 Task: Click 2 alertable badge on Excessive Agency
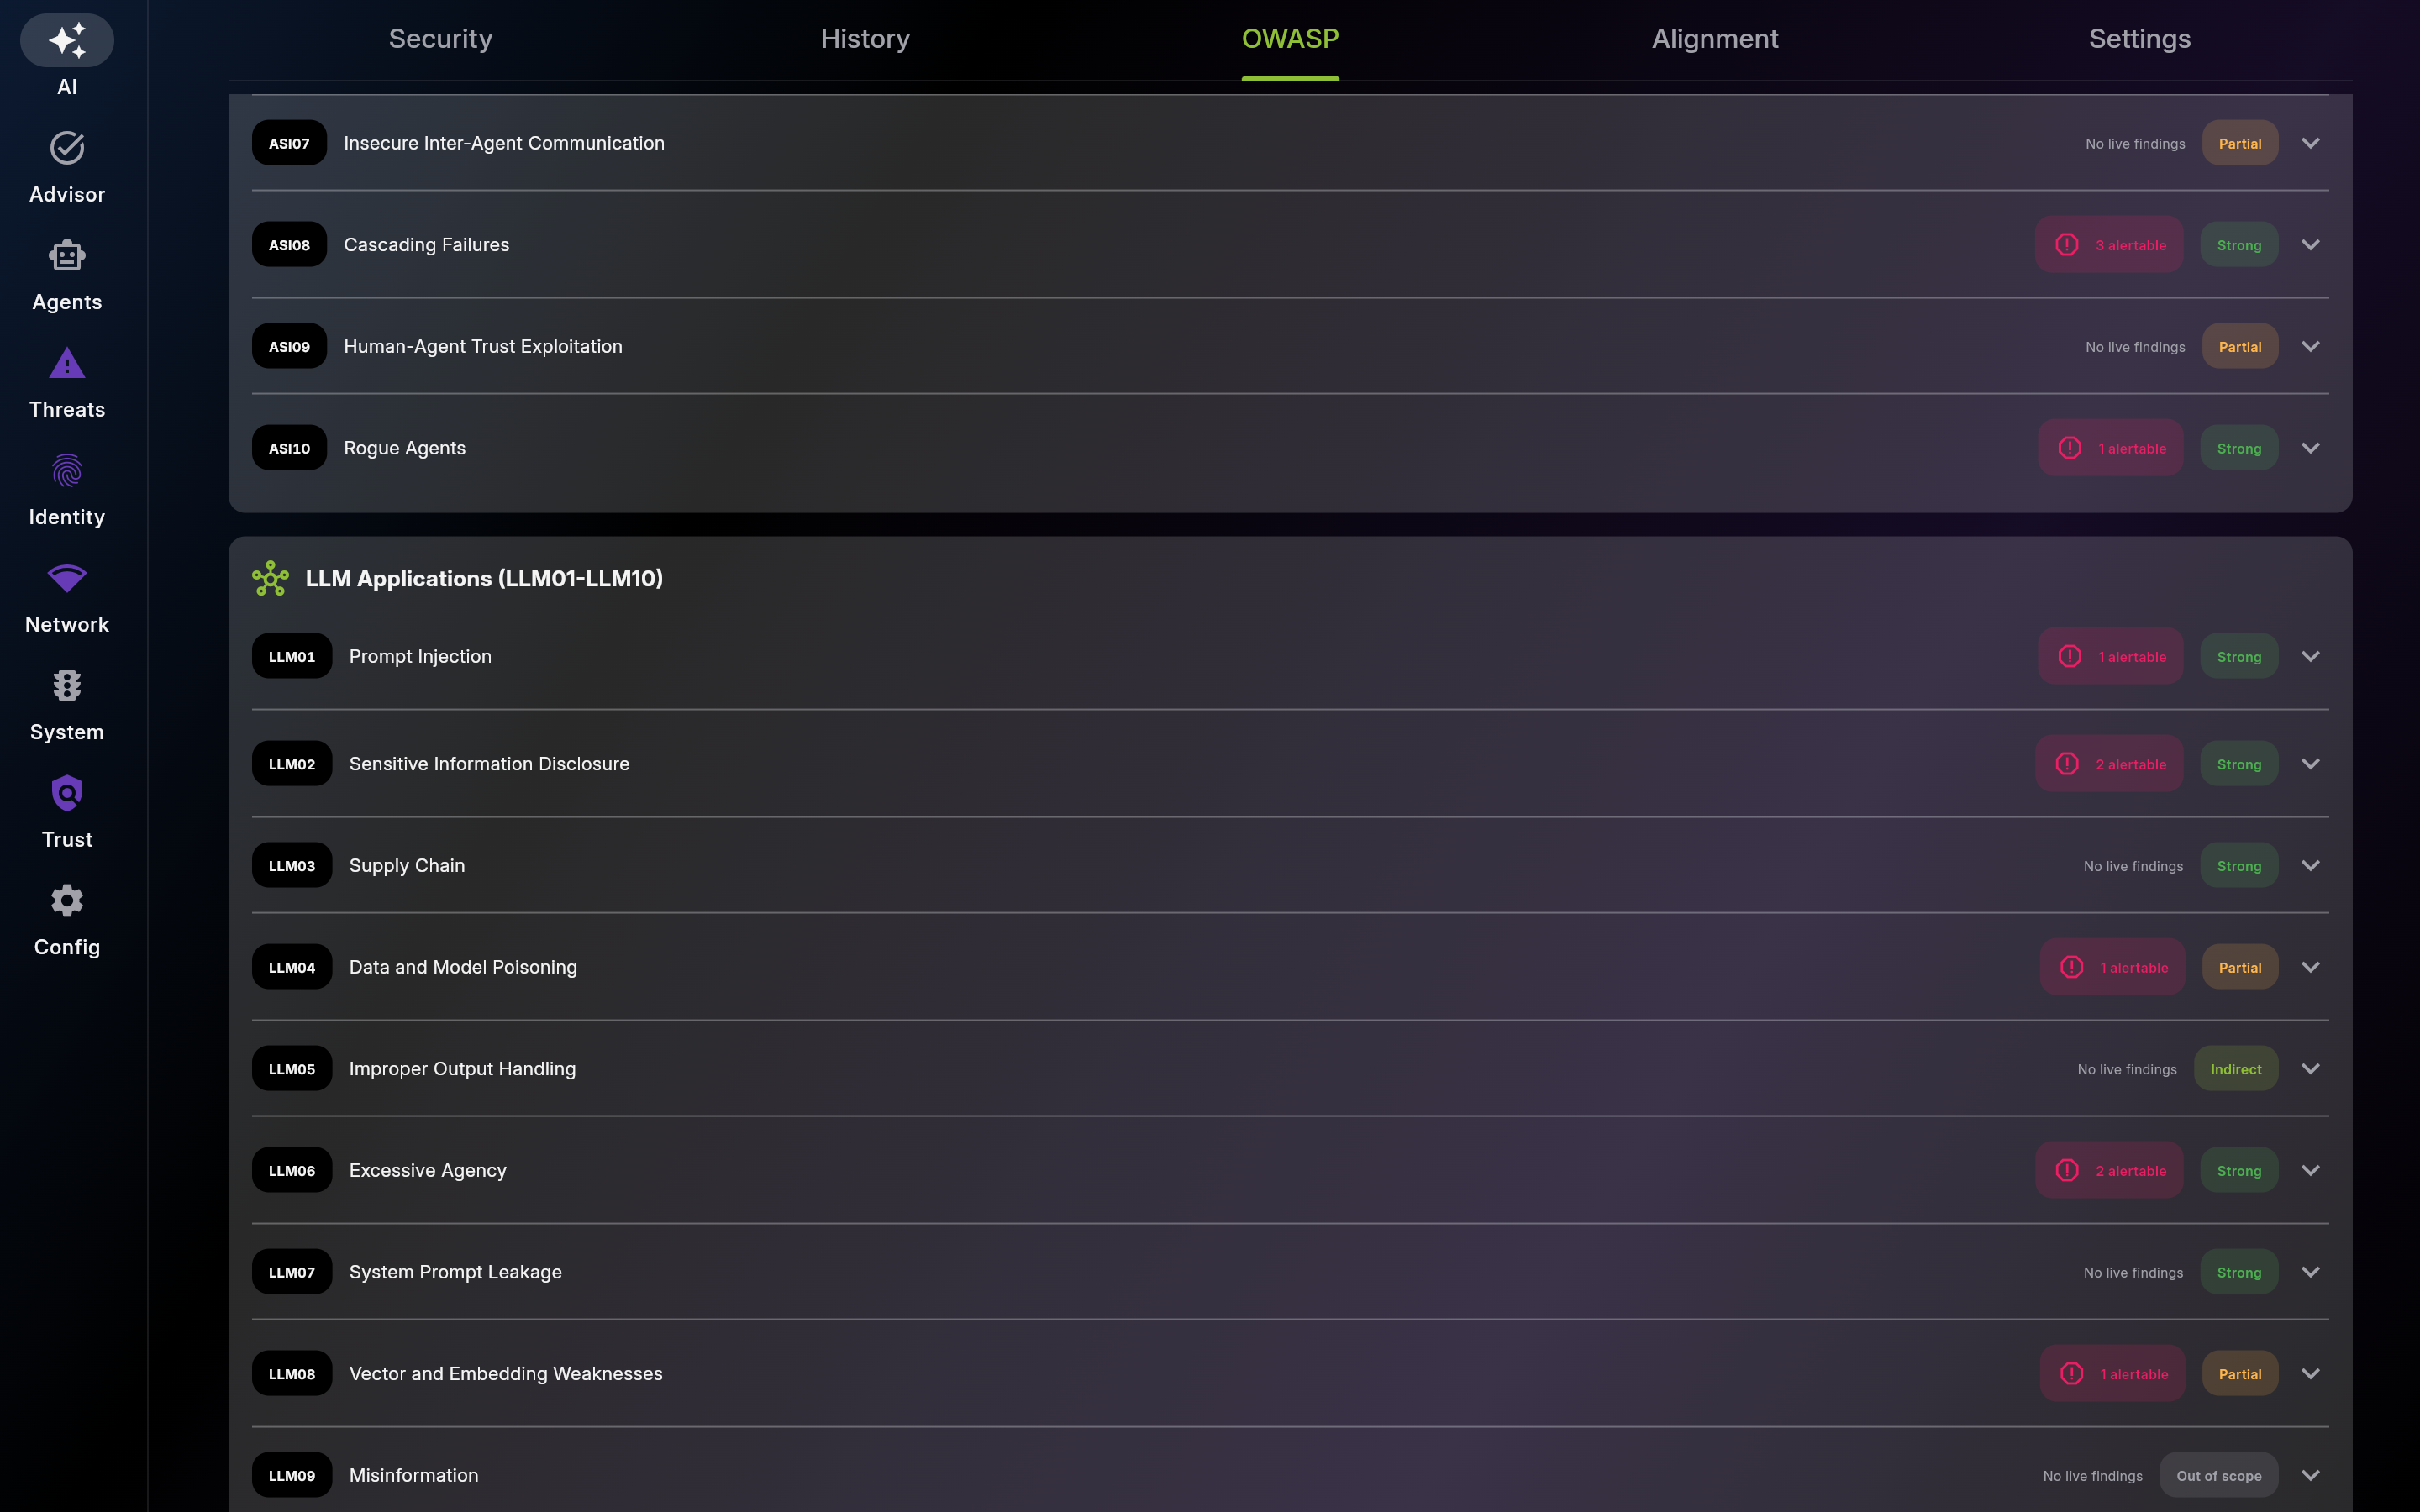click(2109, 1170)
